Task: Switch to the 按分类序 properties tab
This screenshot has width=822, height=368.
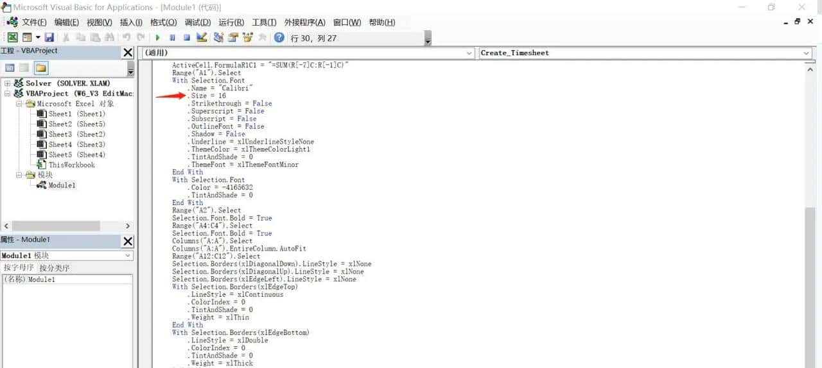Action: [54, 268]
